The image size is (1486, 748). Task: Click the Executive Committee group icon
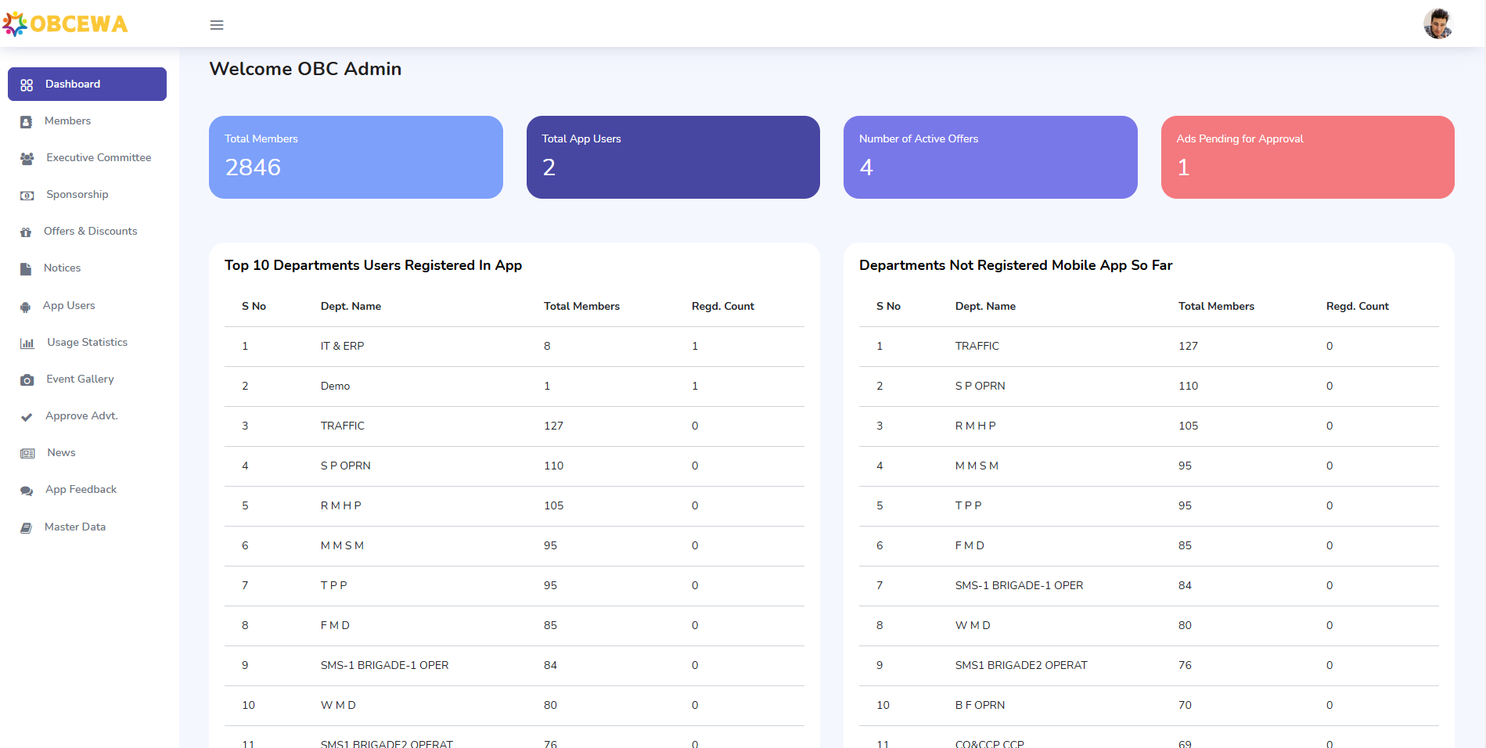click(x=27, y=159)
